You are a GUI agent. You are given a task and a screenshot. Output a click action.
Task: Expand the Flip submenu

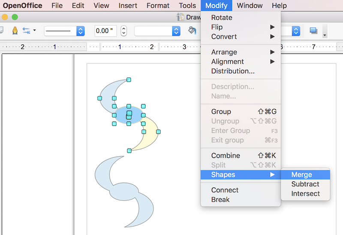pyautogui.click(x=241, y=27)
